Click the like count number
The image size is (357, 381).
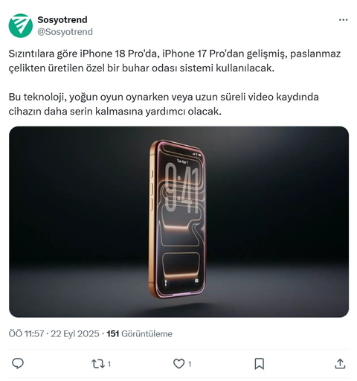(x=190, y=364)
